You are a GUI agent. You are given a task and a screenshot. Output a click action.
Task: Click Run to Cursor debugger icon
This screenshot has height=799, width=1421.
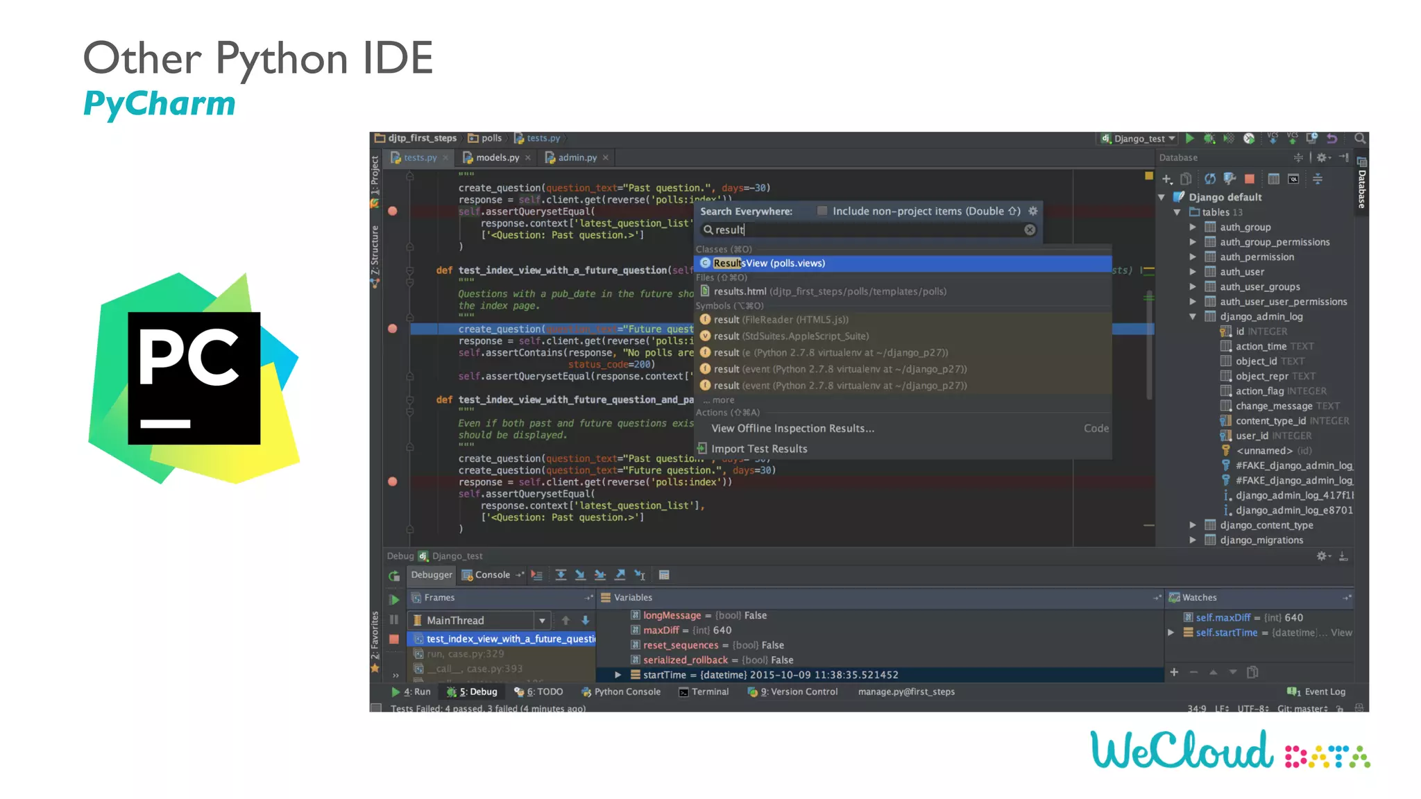640,575
